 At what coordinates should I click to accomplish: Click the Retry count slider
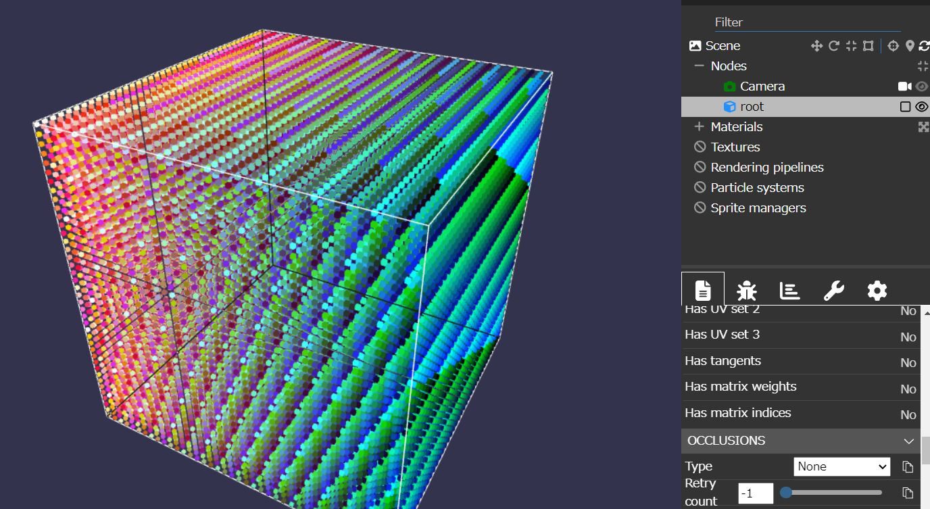(x=831, y=493)
